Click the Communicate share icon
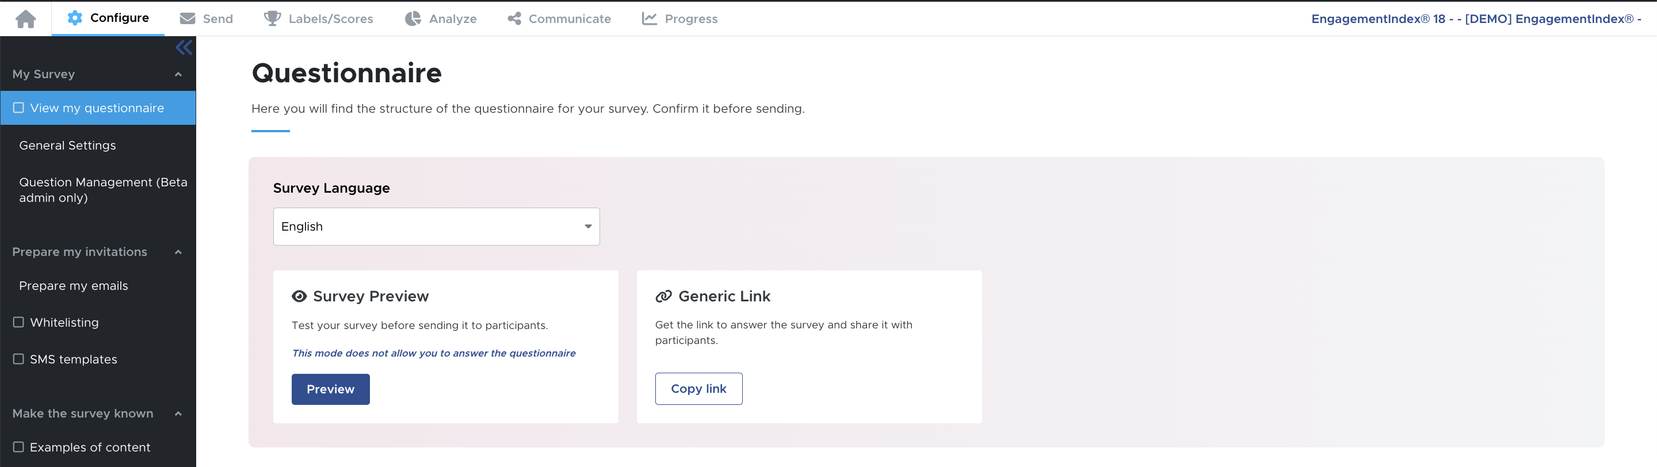1657x467 pixels. (x=514, y=18)
